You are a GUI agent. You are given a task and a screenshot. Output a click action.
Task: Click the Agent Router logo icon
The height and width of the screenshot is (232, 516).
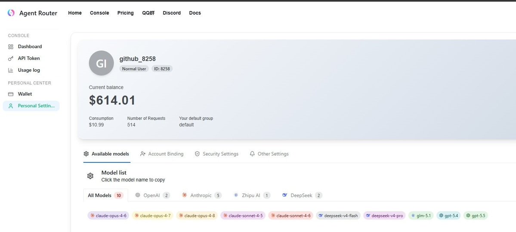coord(11,13)
